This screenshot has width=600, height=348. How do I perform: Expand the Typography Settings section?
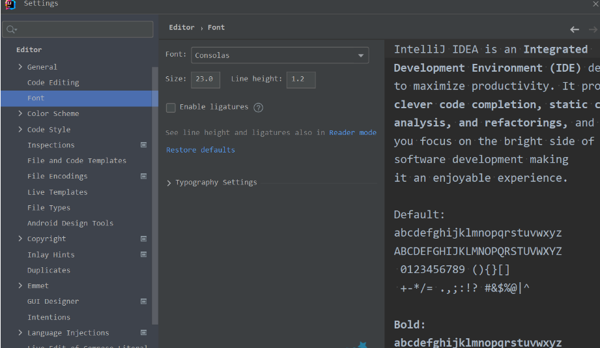coord(170,183)
